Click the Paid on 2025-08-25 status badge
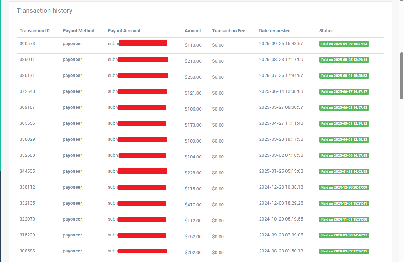This screenshot has height=262, width=405. (x=344, y=60)
